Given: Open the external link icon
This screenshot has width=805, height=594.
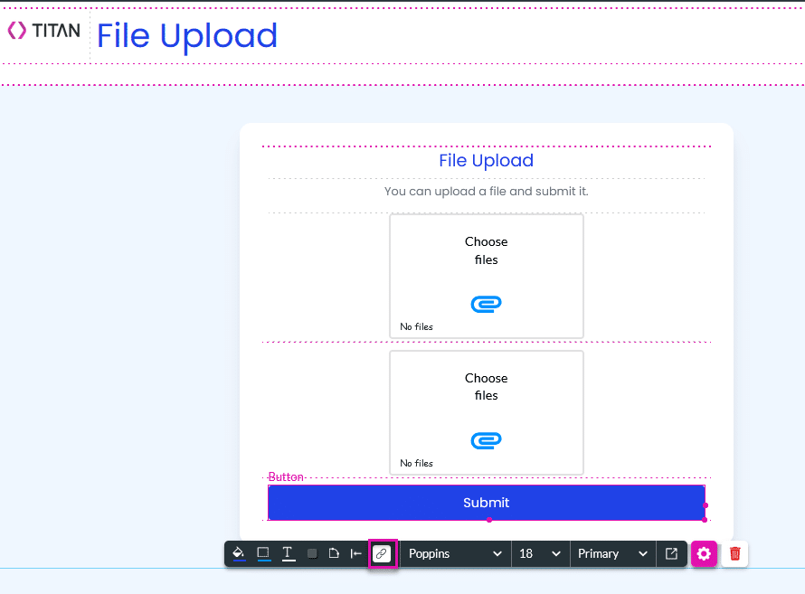Looking at the screenshot, I should coord(671,553).
